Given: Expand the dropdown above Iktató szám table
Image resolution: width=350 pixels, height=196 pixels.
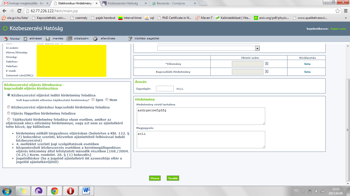Looking at the screenshot, I should point(257,48).
